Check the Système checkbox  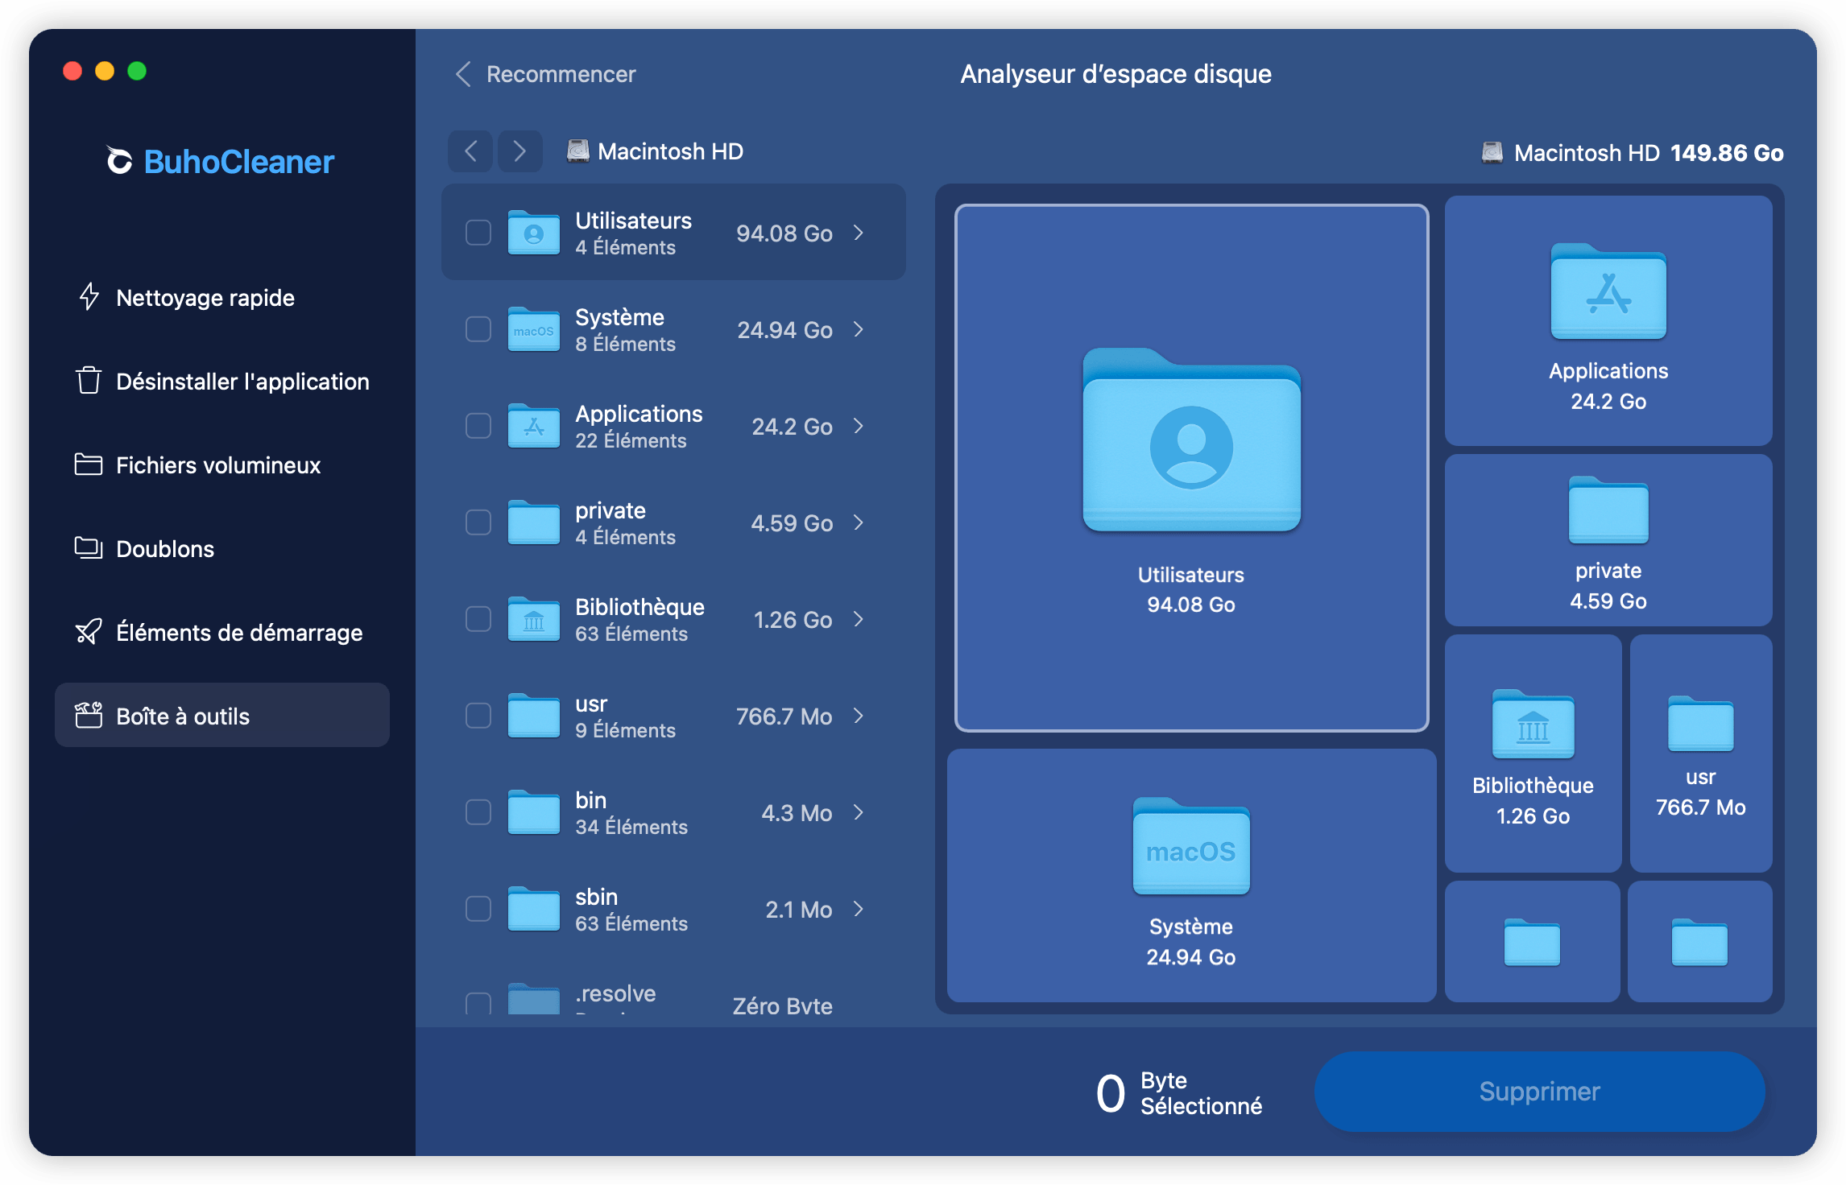click(x=478, y=329)
